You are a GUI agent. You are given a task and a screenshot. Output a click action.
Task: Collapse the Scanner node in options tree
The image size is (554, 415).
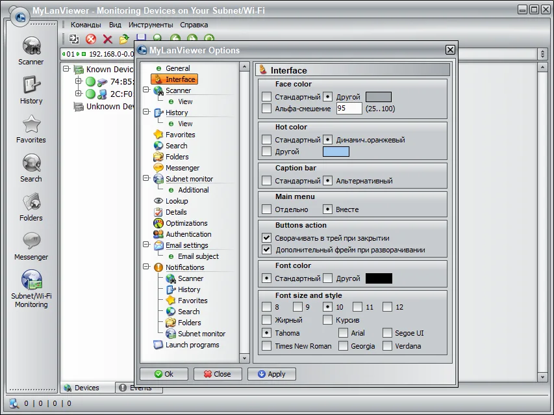pos(146,90)
